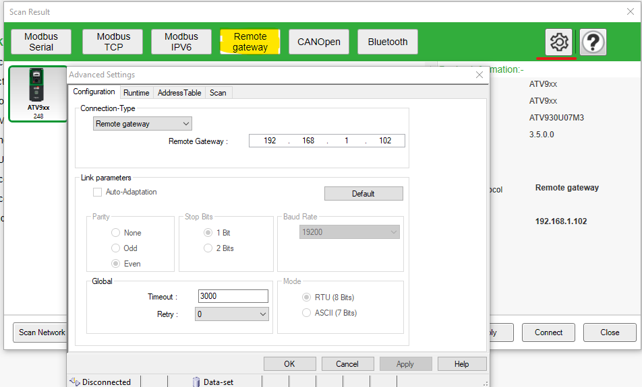Open the Retry count dropdown
Viewport: 642px width, 387px height.
click(x=232, y=314)
